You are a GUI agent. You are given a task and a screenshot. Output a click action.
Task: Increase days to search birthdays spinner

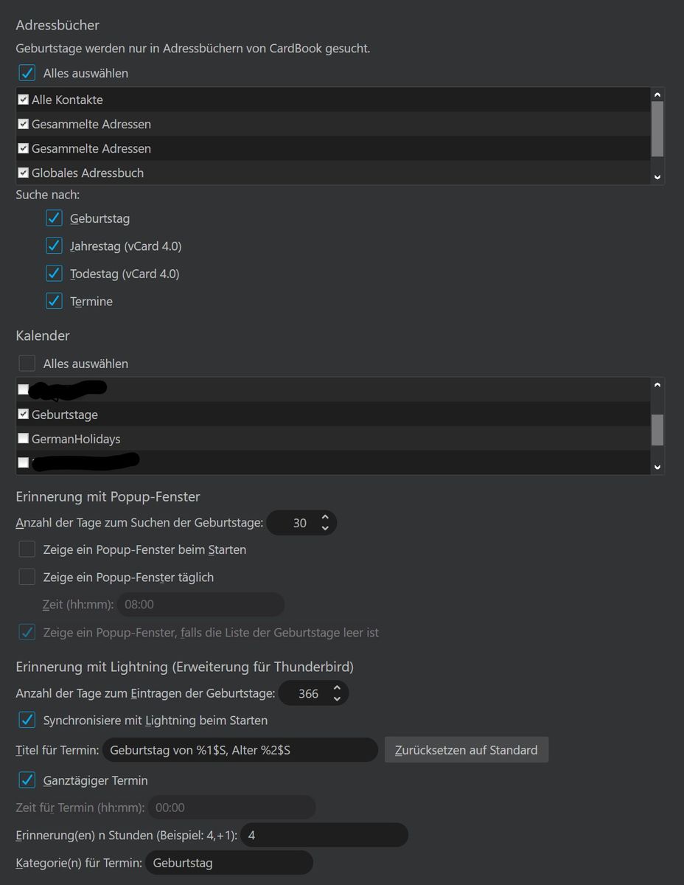325,518
